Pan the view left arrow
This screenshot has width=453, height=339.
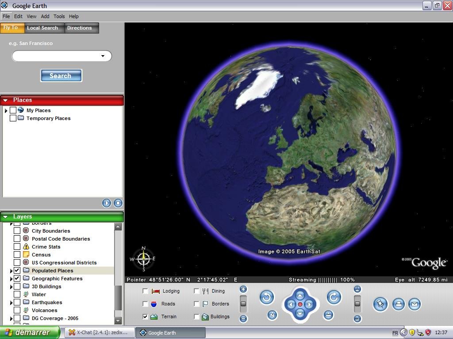(291, 305)
